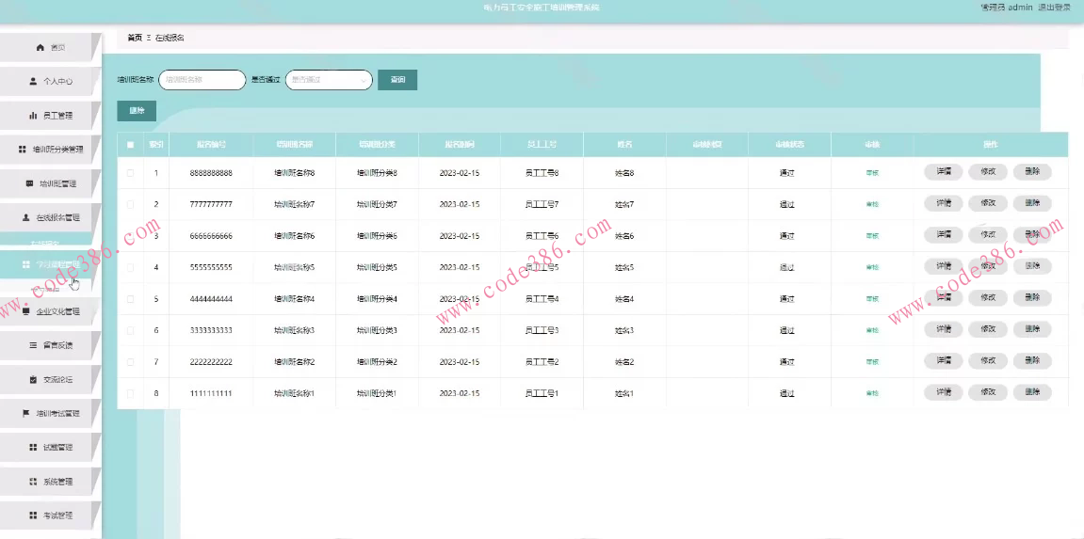
Task: Click 退出登录 link at top right
Action: [x=1054, y=7]
